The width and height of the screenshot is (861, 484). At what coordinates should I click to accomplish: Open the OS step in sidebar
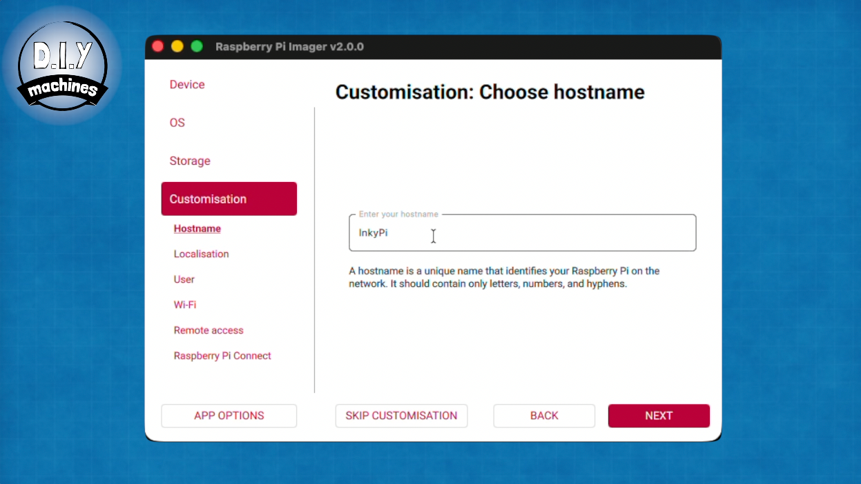coord(177,123)
